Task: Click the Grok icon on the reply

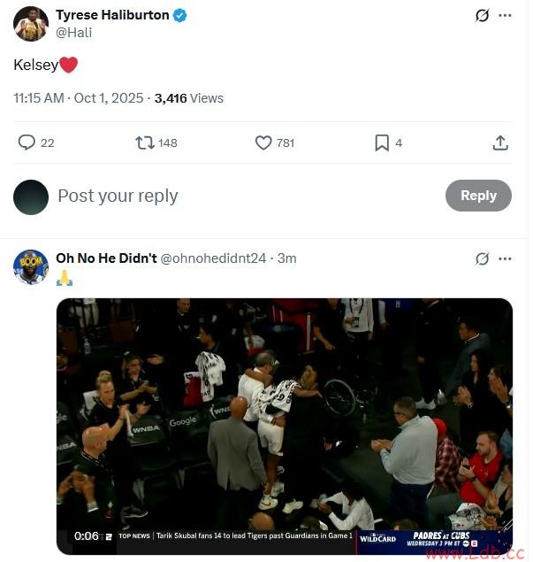Action: pyautogui.click(x=483, y=259)
